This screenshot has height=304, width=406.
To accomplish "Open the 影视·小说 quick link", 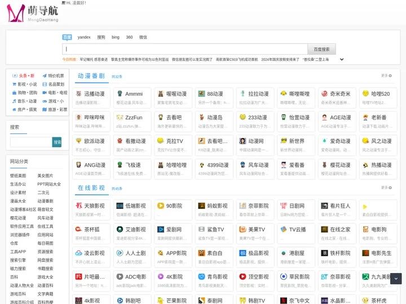I will click(25, 84).
